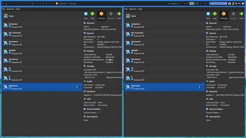This screenshot has width=246, height=138.
Task: Click Awesome VM icon in right window
Action: [128, 43]
